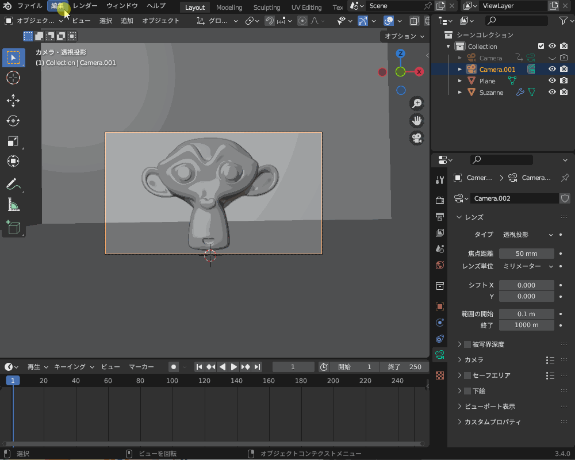Select the Rotate tool
Screen dimensions: 575x460
pos(13,121)
